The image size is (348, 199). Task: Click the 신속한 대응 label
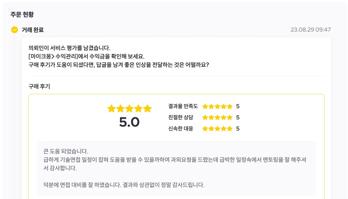pyautogui.click(x=181, y=129)
